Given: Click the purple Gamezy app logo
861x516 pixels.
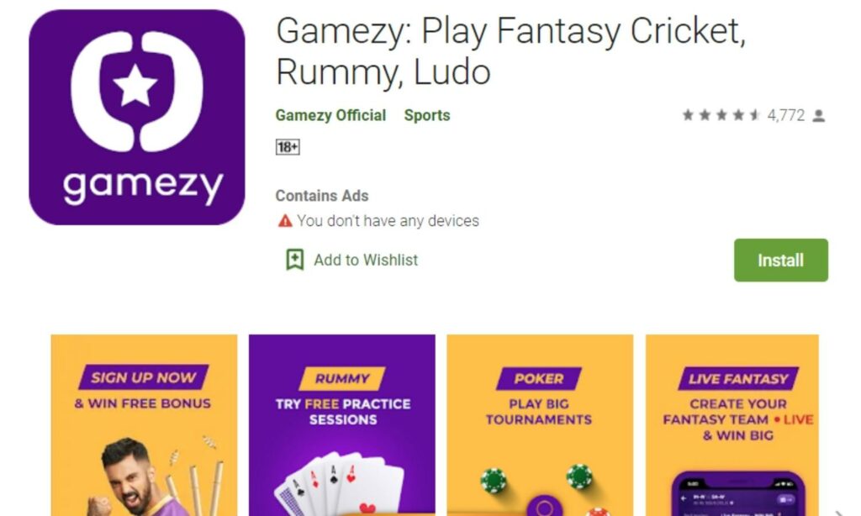Looking at the screenshot, I should point(137,117).
